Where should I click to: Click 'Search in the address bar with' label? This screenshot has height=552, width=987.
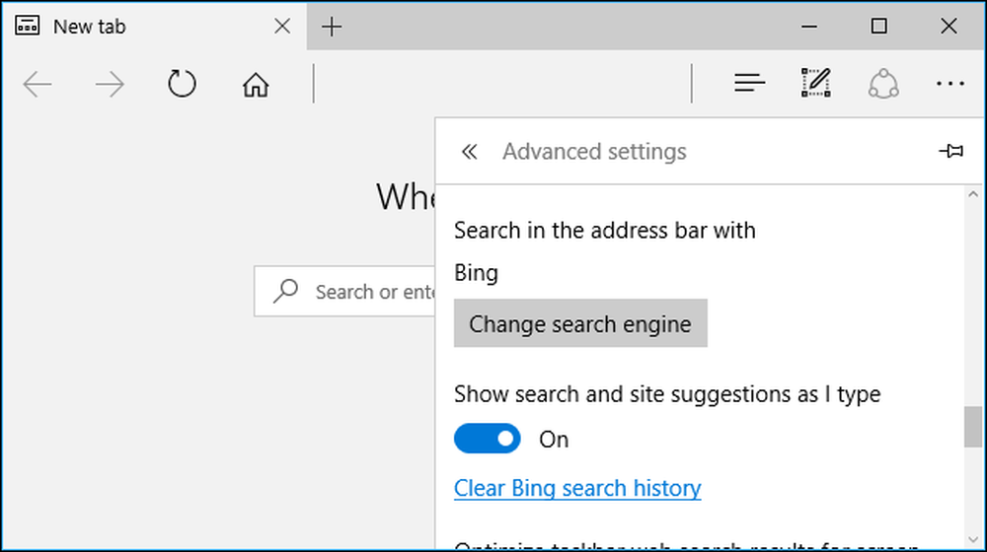[604, 230]
